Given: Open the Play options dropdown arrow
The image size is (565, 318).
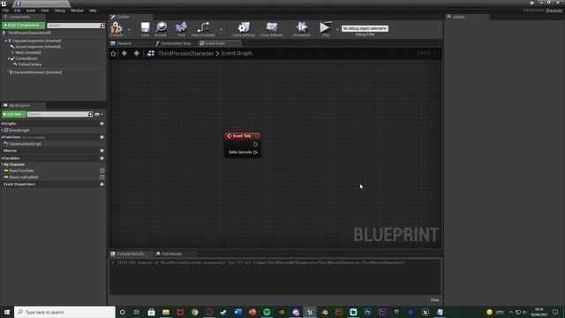Looking at the screenshot, I should [x=337, y=30].
